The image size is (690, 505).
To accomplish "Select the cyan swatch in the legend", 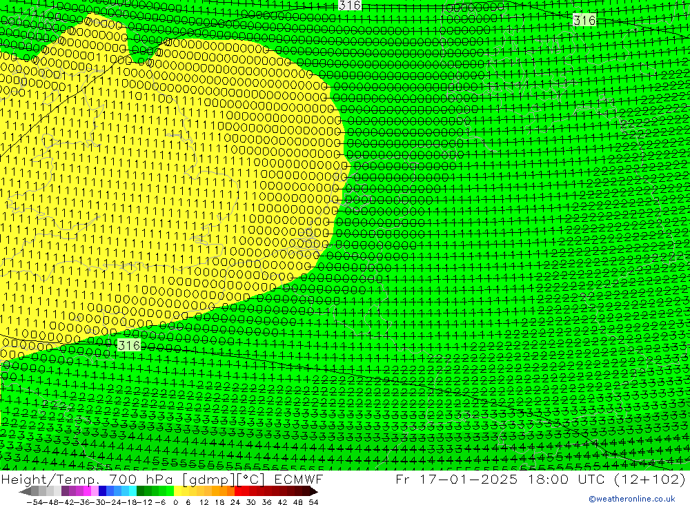I will 132,491.
